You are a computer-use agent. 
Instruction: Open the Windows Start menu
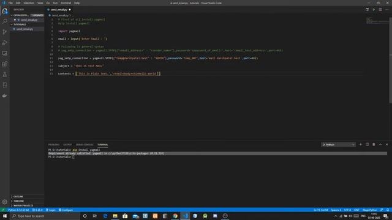point(5,216)
